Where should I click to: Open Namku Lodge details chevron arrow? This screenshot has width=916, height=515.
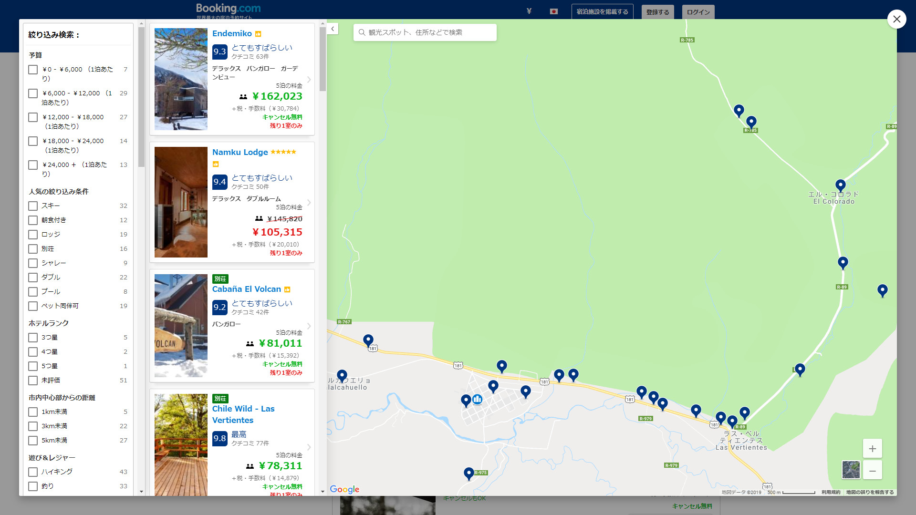pyautogui.click(x=309, y=203)
